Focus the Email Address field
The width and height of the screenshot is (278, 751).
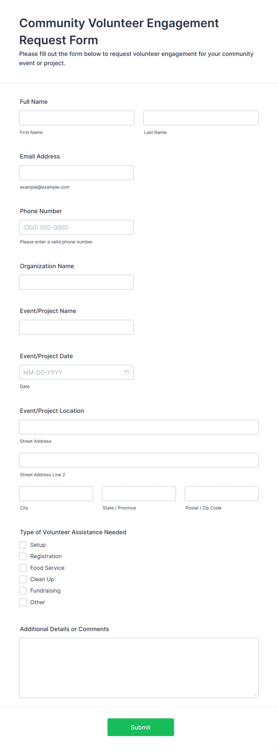(x=77, y=173)
